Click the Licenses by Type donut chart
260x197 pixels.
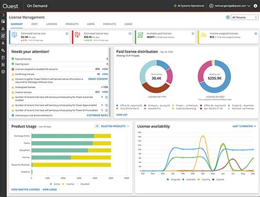[x=156, y=77]
